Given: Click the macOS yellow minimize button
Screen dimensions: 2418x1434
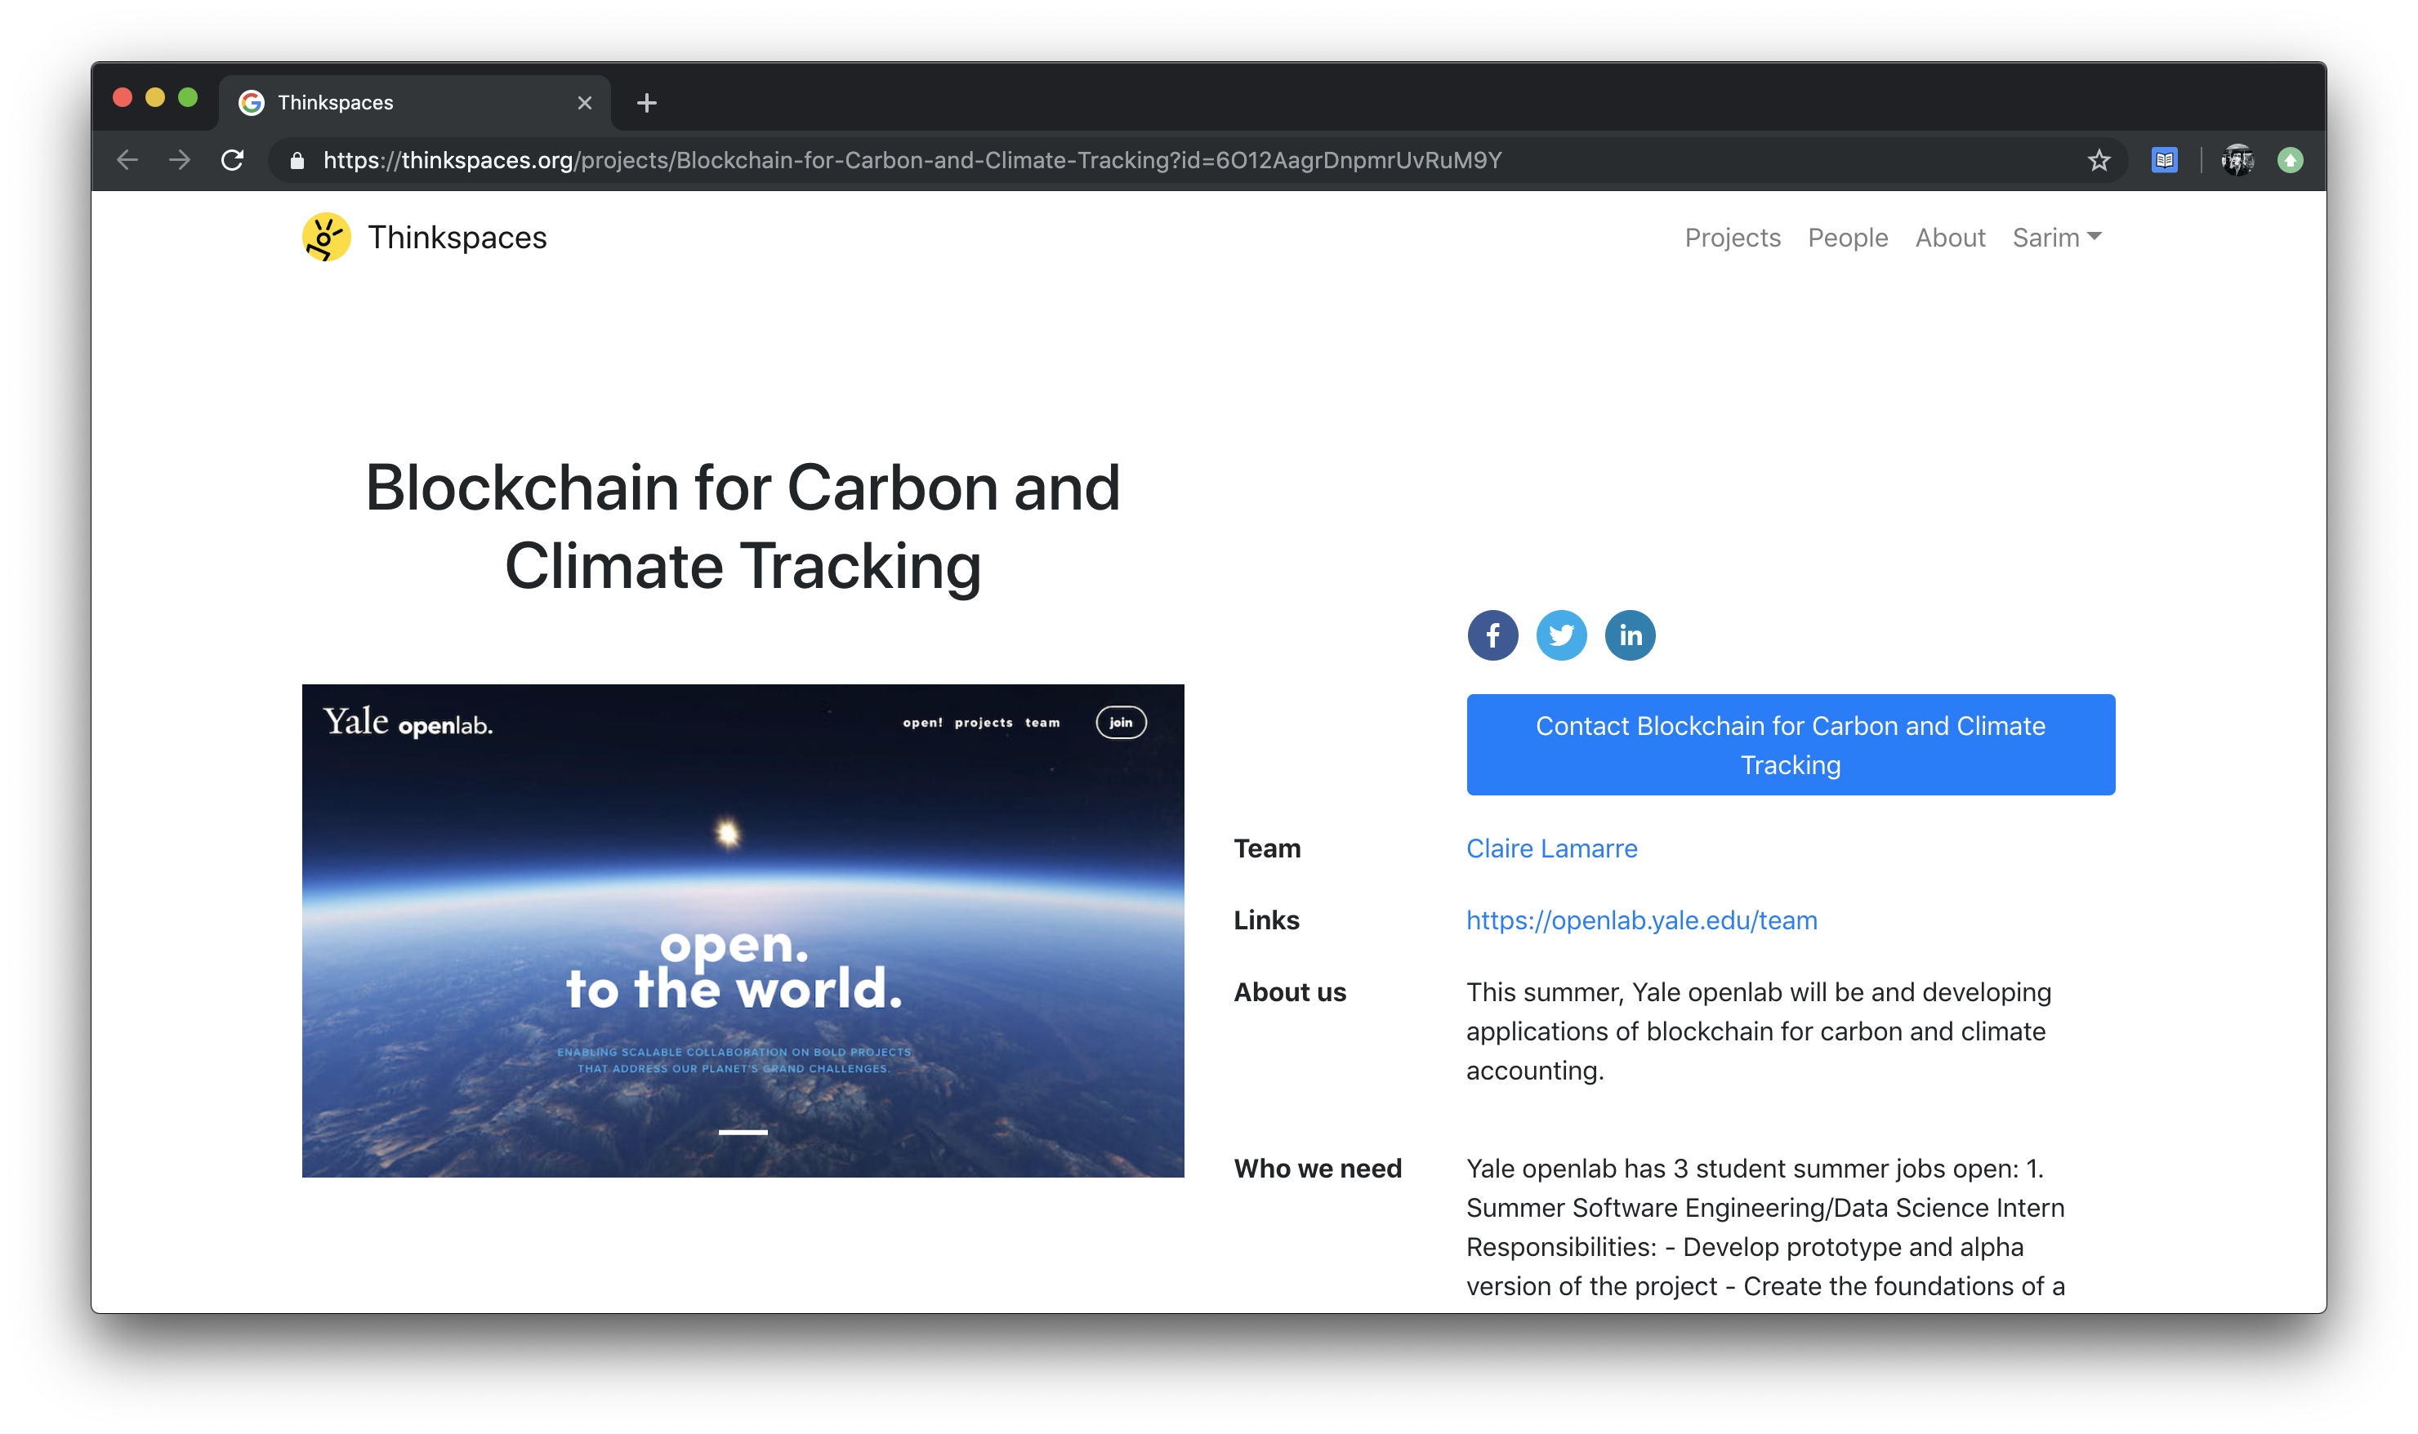Looking at the screenshot, I should click(x=154, y=98).
